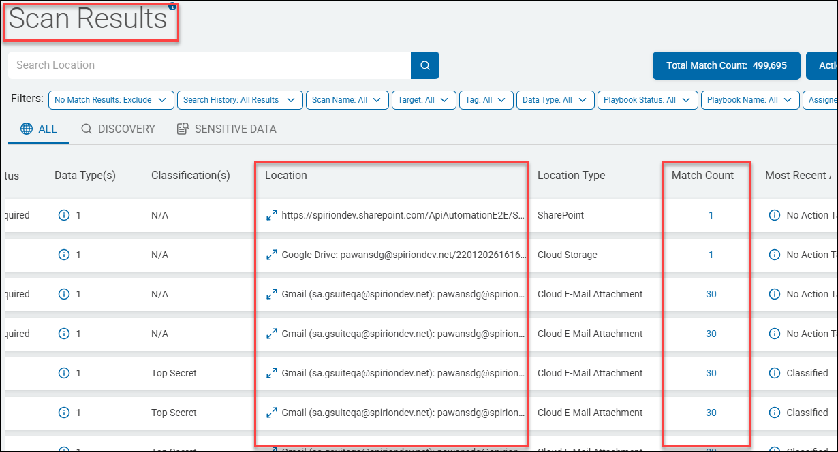Open match count 1 link for SharePoint row

[711, 215]
